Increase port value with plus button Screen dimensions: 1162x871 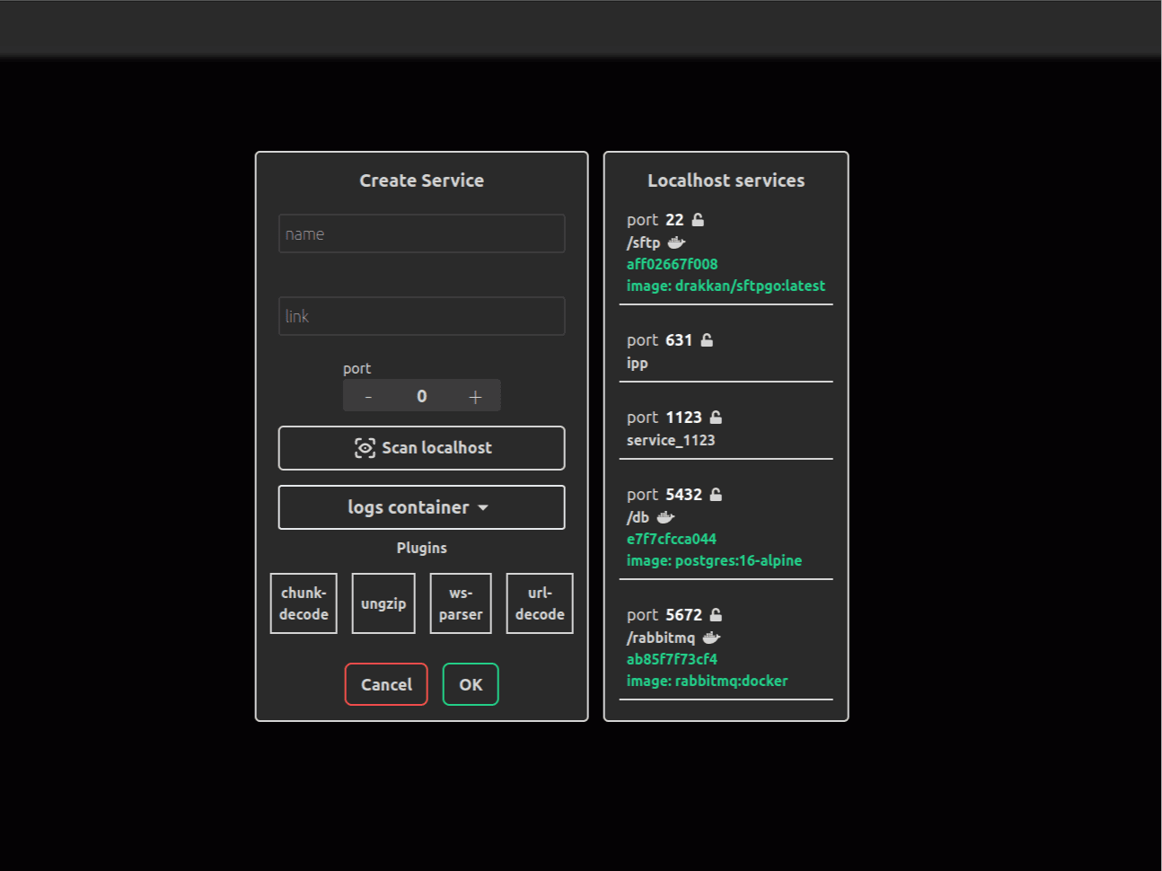pyautogui.click(x=475, y=396)
